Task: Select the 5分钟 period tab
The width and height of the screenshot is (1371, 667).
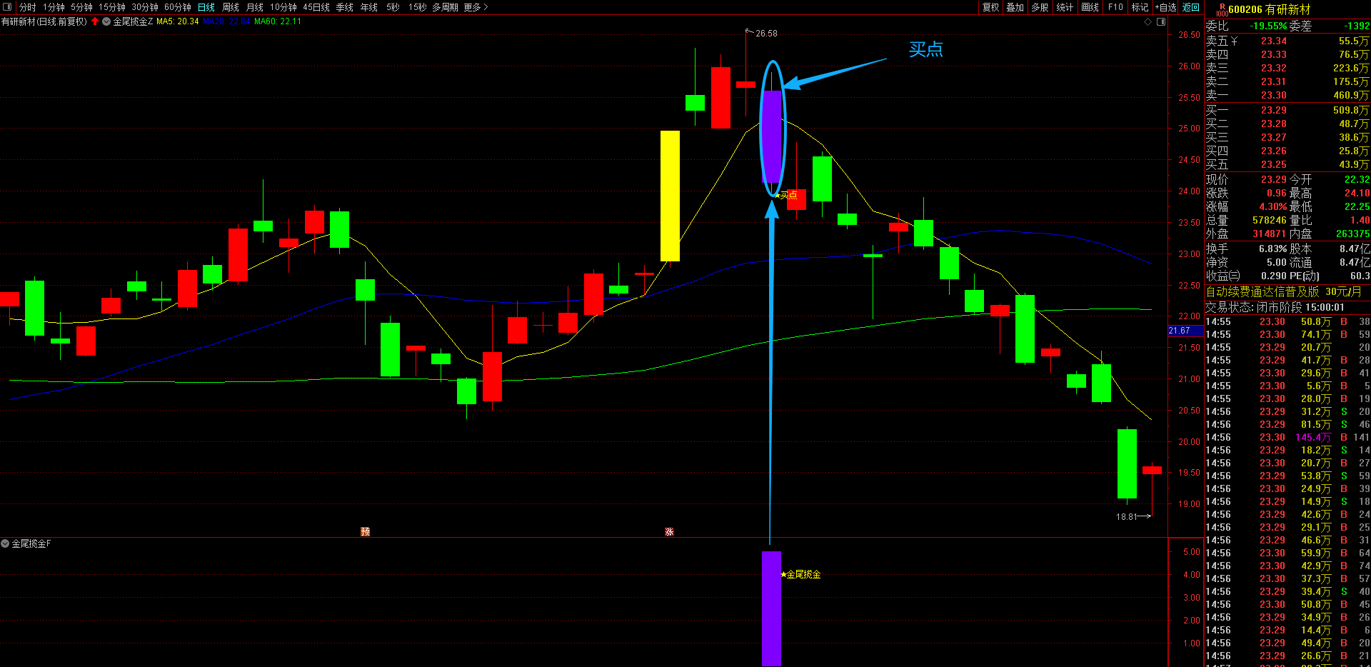Action: click(x=81, y=7)
